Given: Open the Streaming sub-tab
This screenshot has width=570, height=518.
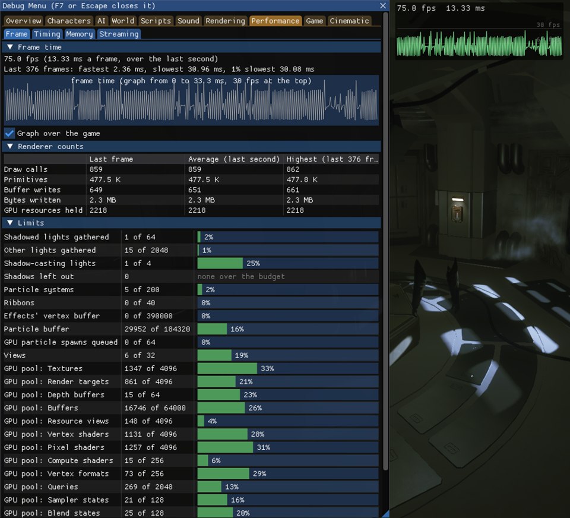Looking at the screenshot, I should [x=119, y=34].
